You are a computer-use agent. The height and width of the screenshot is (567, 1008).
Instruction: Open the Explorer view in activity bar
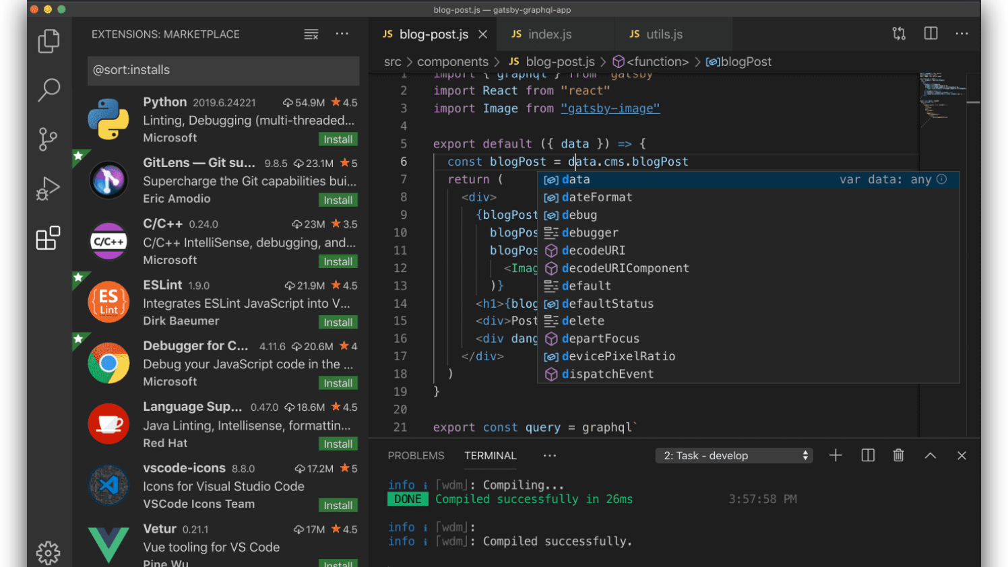[x=49, y=41]
